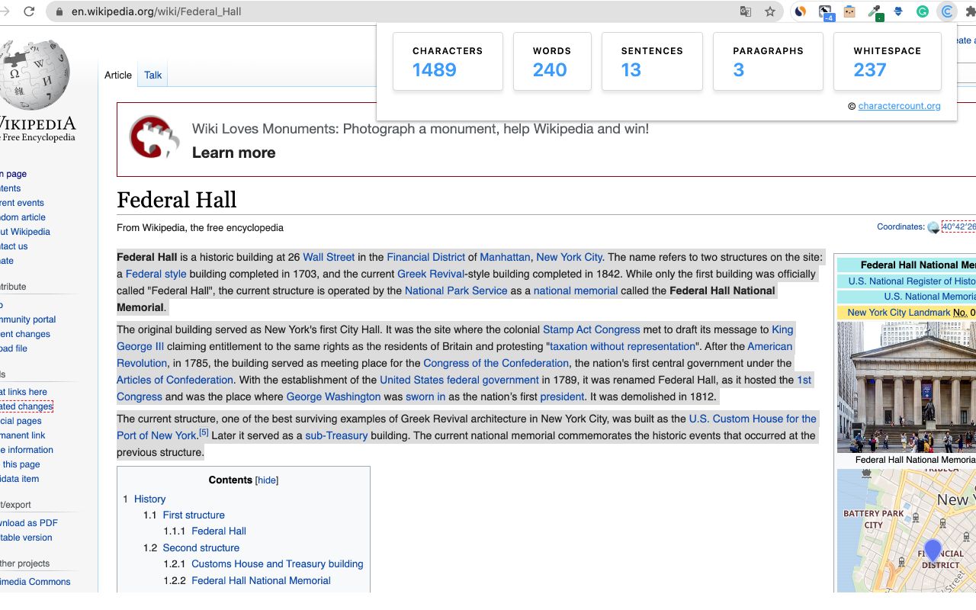Click the U.S. National Register infobox link
Screen dimensions: 976x610
pyautogui.click(x=912, y=281)
